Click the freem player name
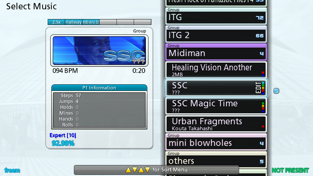The width and height of the screenshot is (313, 176). (x=12, y=170)
